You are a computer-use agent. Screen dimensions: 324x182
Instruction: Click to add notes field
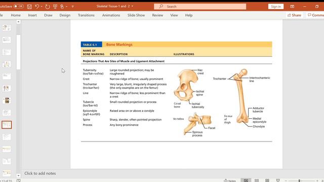40,173
